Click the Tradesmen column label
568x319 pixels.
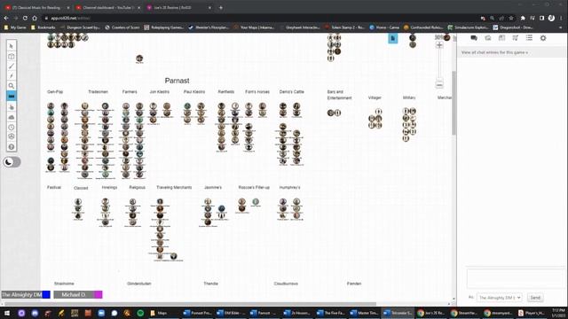coord(99,92)
